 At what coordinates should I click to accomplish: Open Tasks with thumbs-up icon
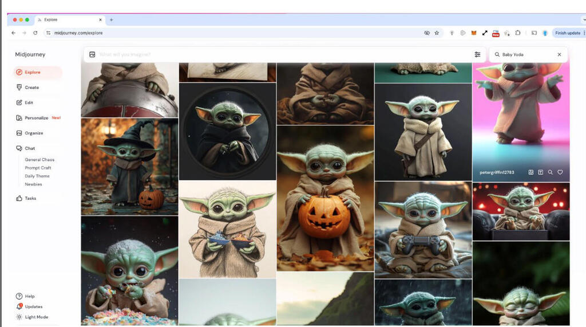tap(26, 198)
